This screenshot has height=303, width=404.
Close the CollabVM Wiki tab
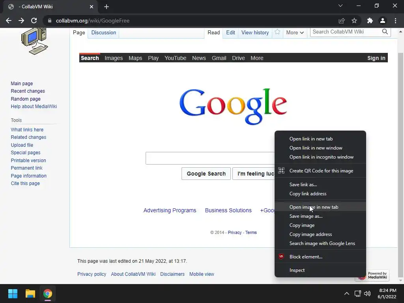click(92, 7)
